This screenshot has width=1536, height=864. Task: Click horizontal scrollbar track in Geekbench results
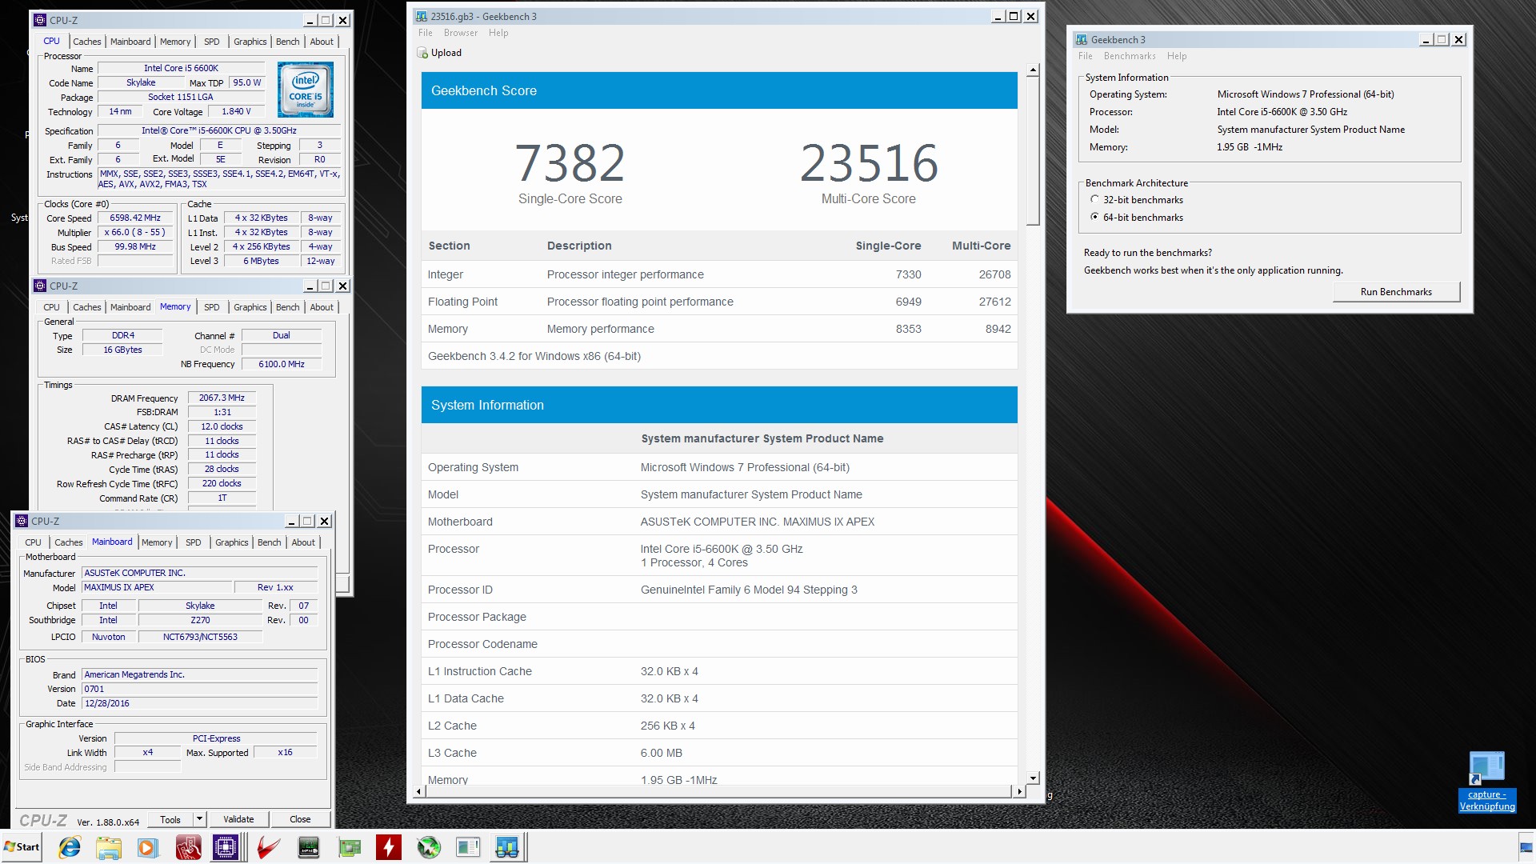point(718,792)
